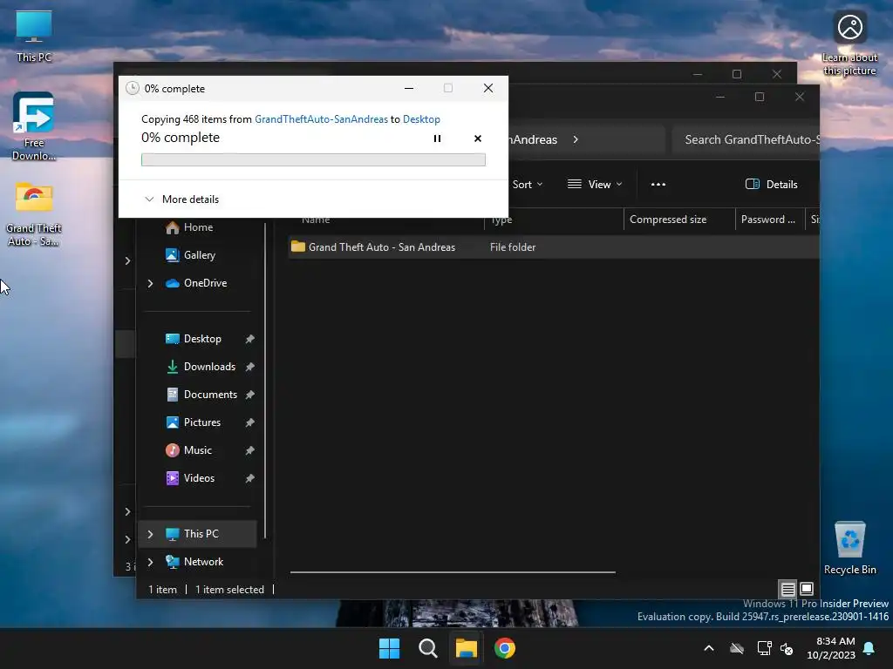Select Free Download Manager desktop shortcut
Image resolution: width=893 pixels, height=669 pixels.
(x=34, y=126)
